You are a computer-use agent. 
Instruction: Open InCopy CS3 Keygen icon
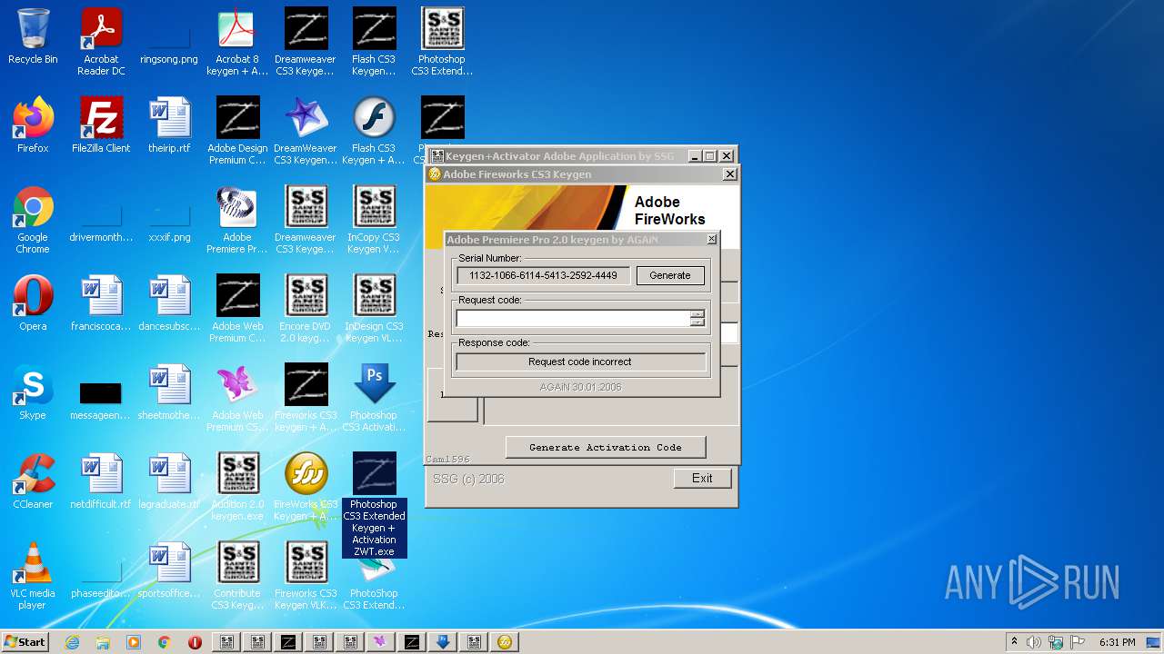coord(374,219)
